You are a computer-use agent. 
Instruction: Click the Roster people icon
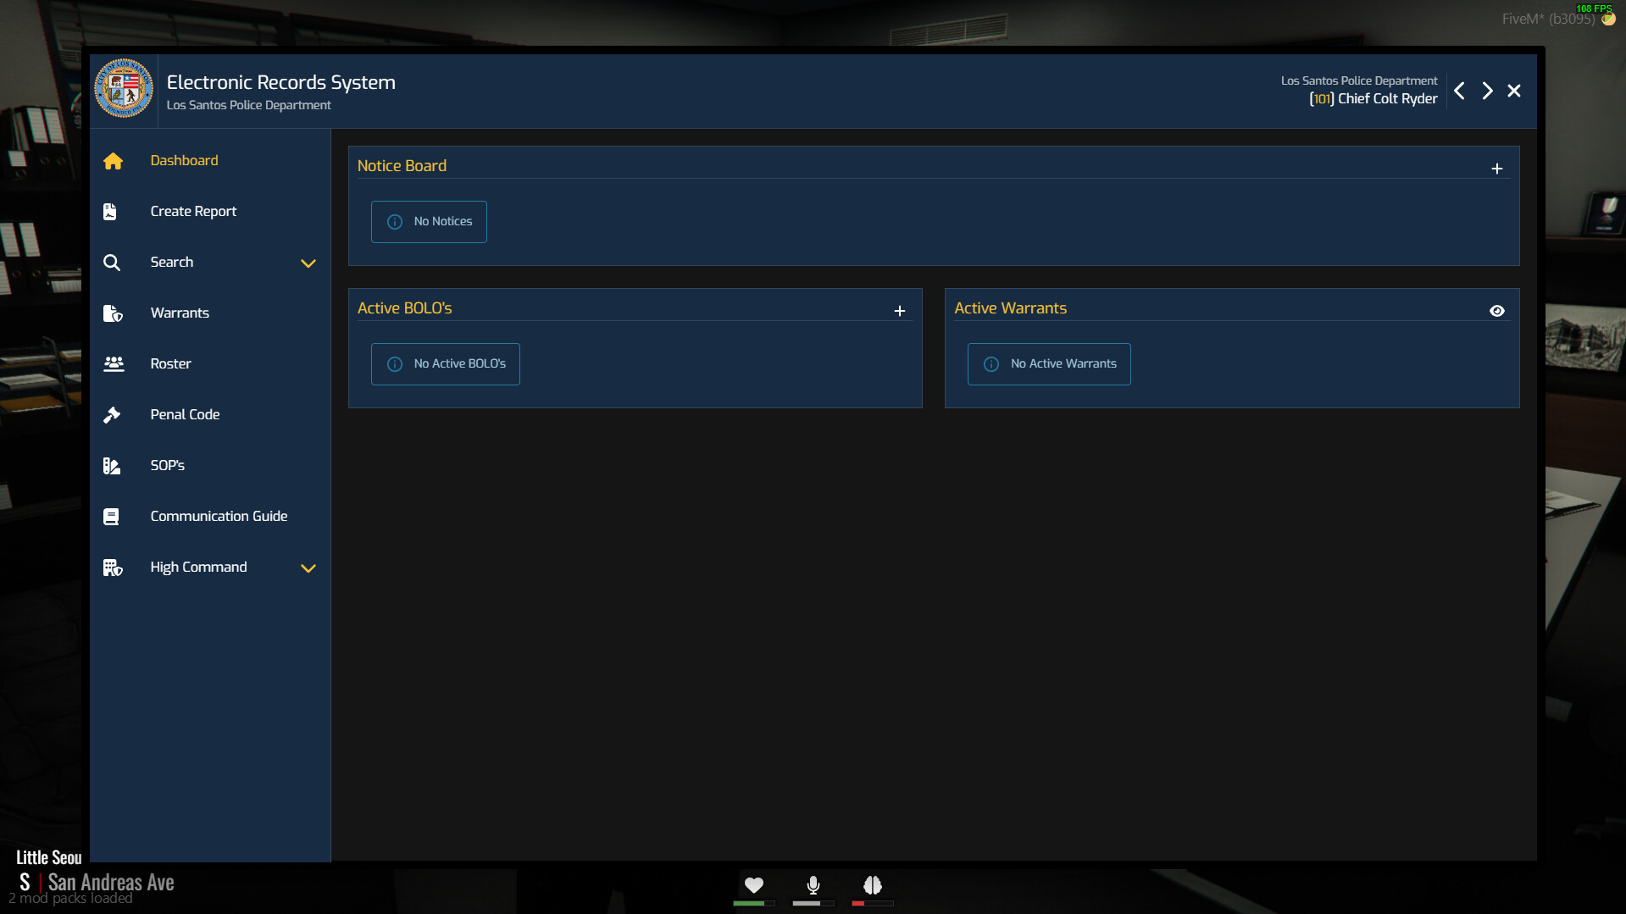click(113, 363)
